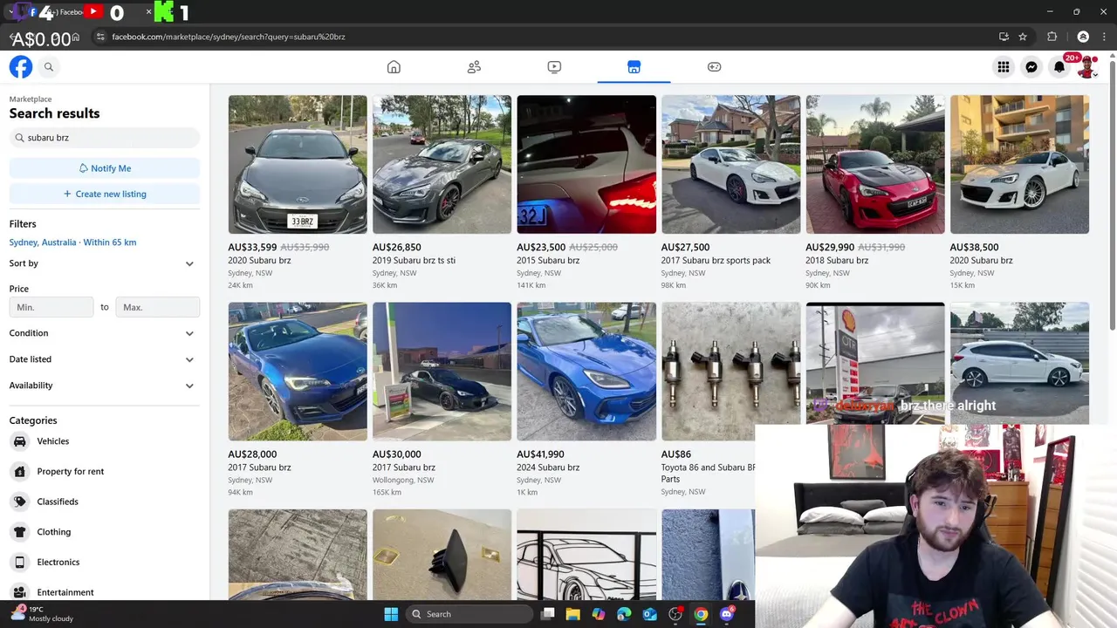Image resolution: width=1117 pixels, height=628 pixels.
Task: Open the account profile picture menu
Action: click(1087, 67)
